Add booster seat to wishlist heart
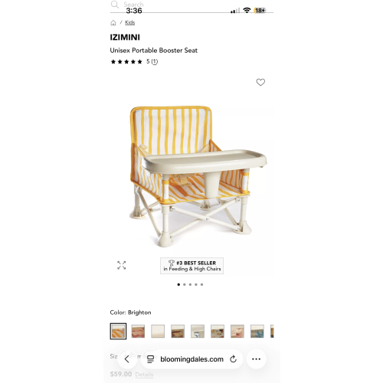 pos(260,82)
